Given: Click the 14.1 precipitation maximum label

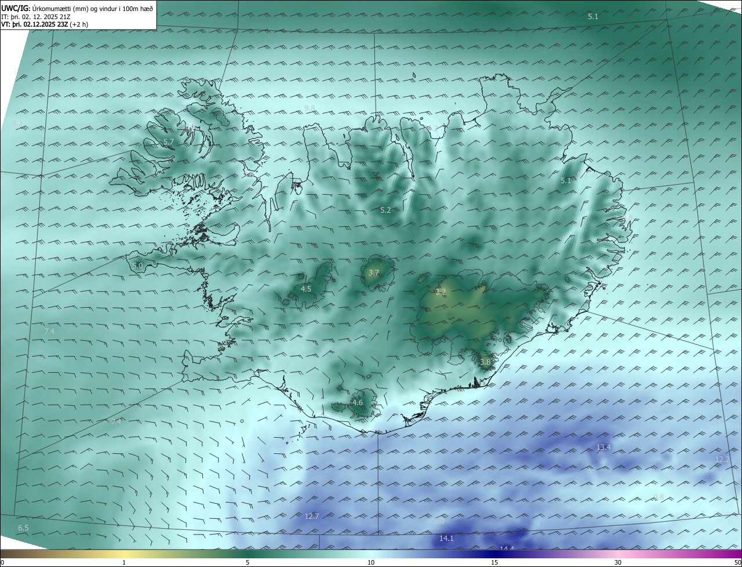Looking at the screenshot, I should click(x=446, y=538).
